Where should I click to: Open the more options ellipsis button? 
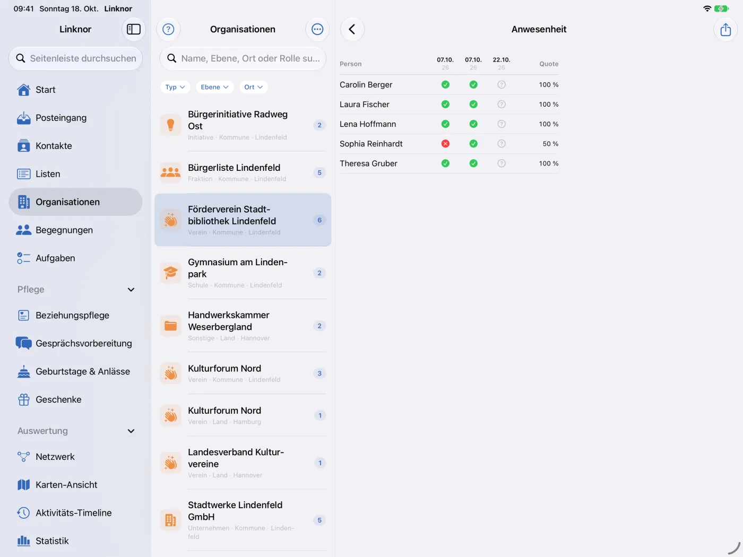[x=317, y=29]
